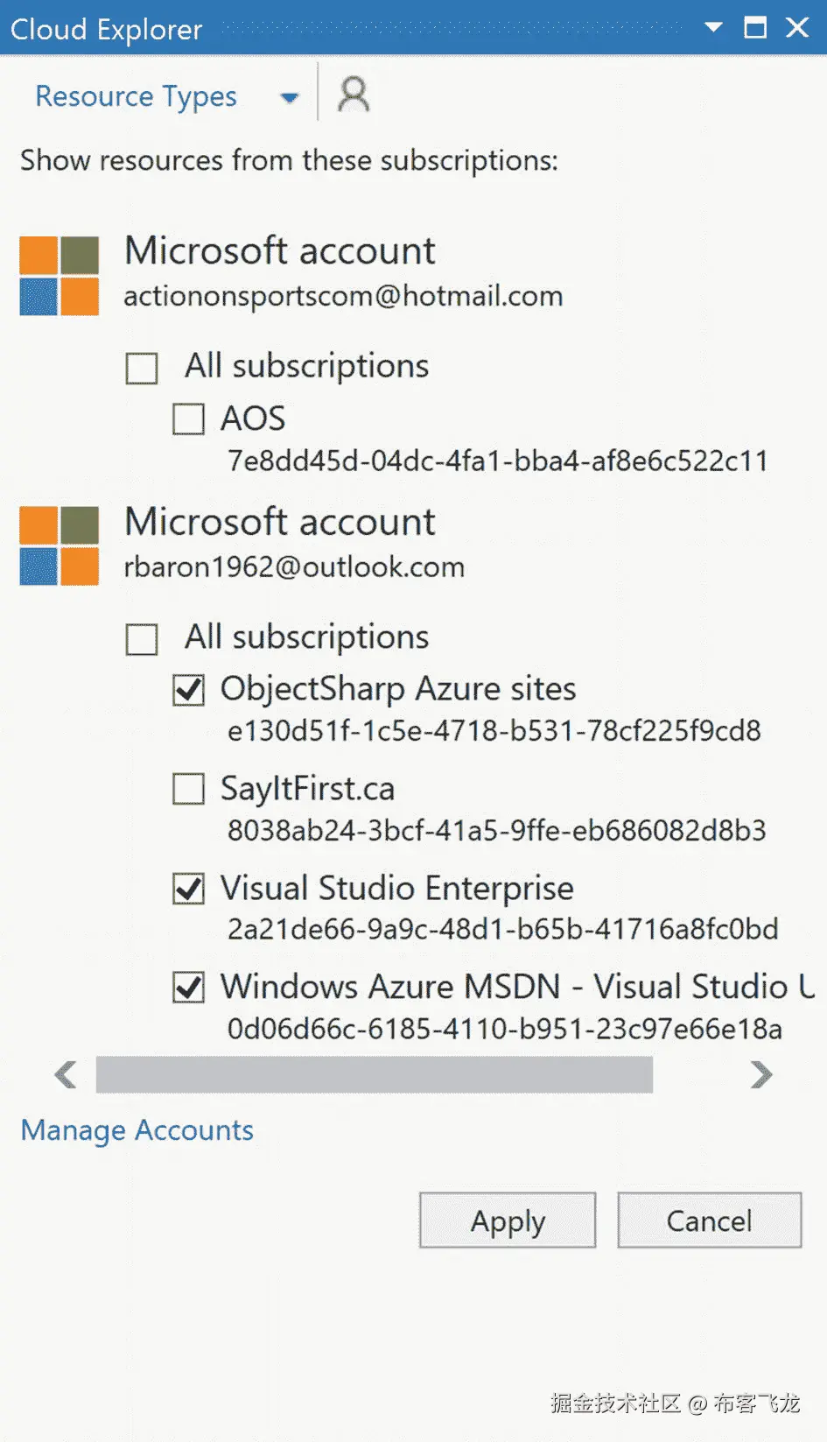The width and height of the screenshot is (827, 1442).
Task: Select the Resource Types view label
Action: coord(136,96)
